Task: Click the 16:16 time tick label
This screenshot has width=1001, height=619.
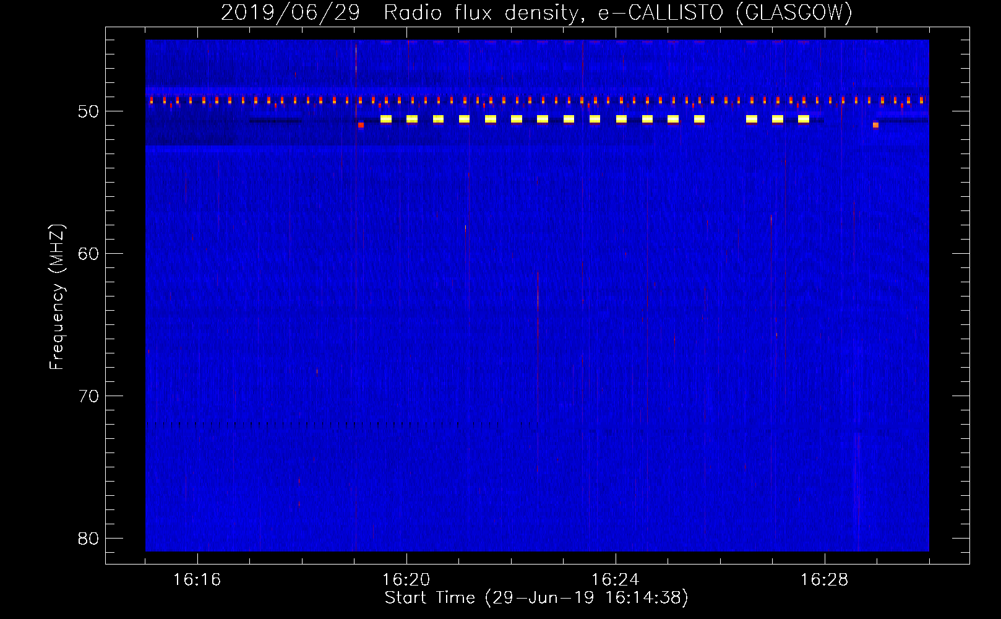Action: tap(197, 580)
